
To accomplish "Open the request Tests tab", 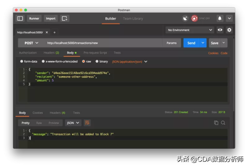I will 117,53.
